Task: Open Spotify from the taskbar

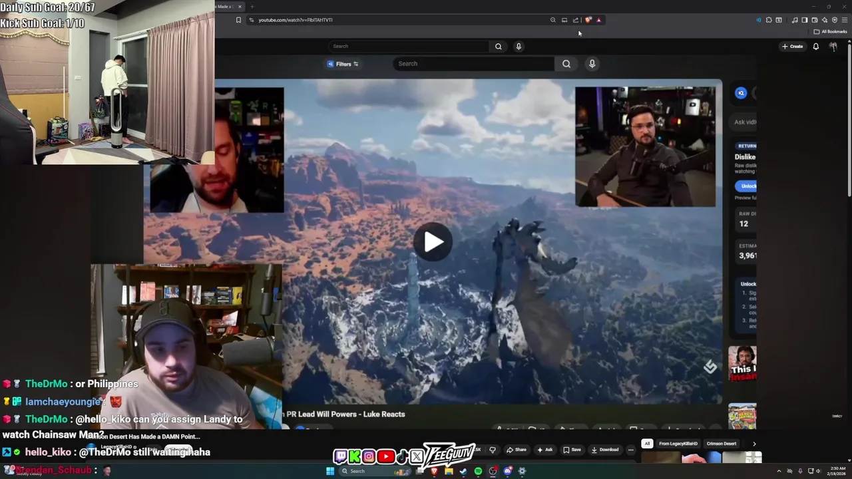Action: tap(478, 471)
